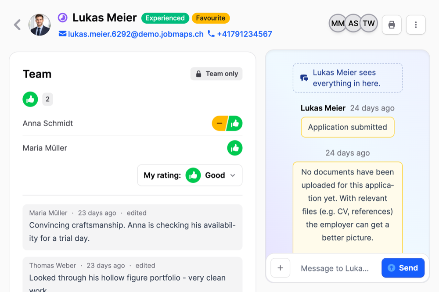Image resolution: width=439 pixels, height=292 pixels.
Task: Click the Lukas Meier name heading
Action: click(x=104, y=18)
